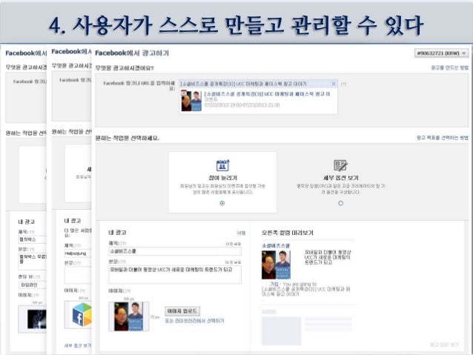Click the 오른쪽 칼럼 미리보기 heading
Viewport: 473px width, 355px height.
click(288, 233)
